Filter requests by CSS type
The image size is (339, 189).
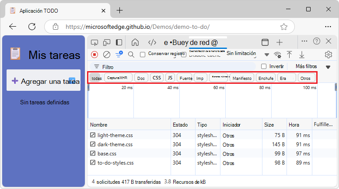click(x=157, y=78)
